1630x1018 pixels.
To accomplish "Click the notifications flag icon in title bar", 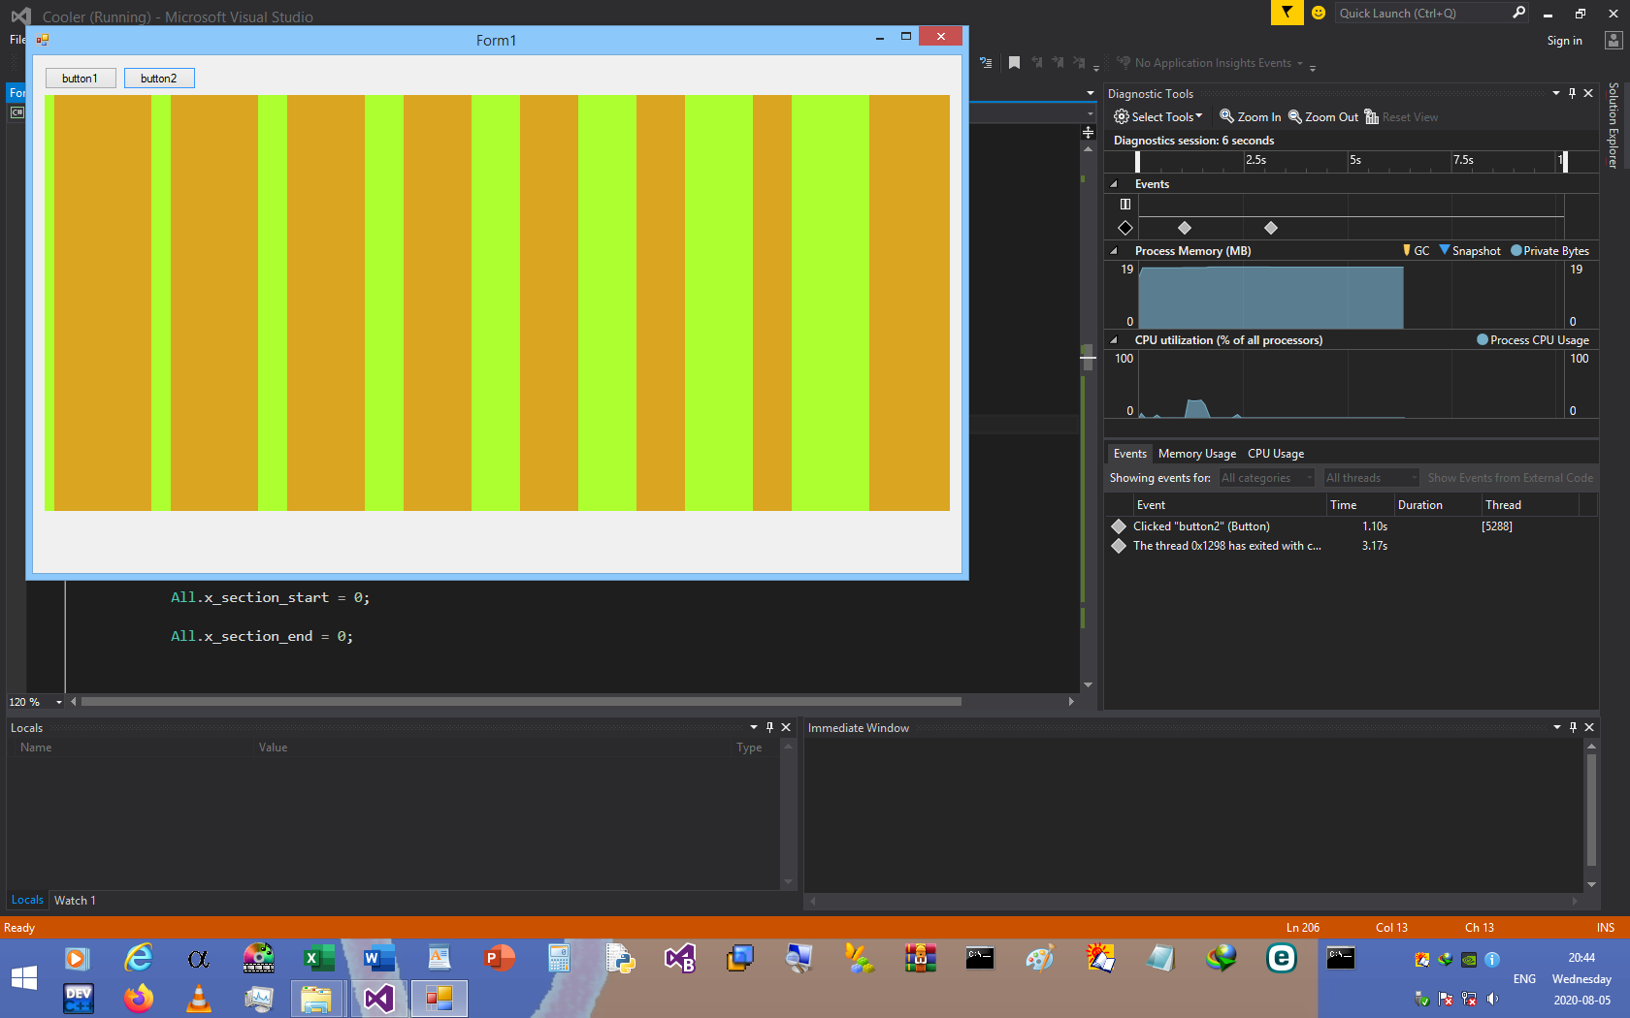I will pos(1287,13).
